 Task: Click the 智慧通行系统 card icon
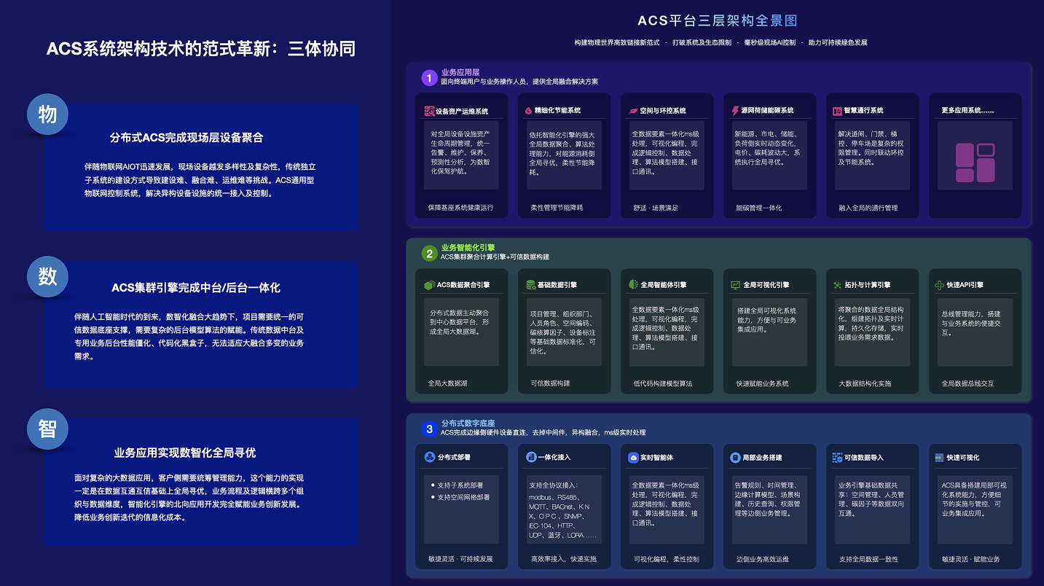pos(838,111)
